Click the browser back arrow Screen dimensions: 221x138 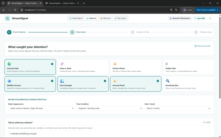[x=4, y=10]
